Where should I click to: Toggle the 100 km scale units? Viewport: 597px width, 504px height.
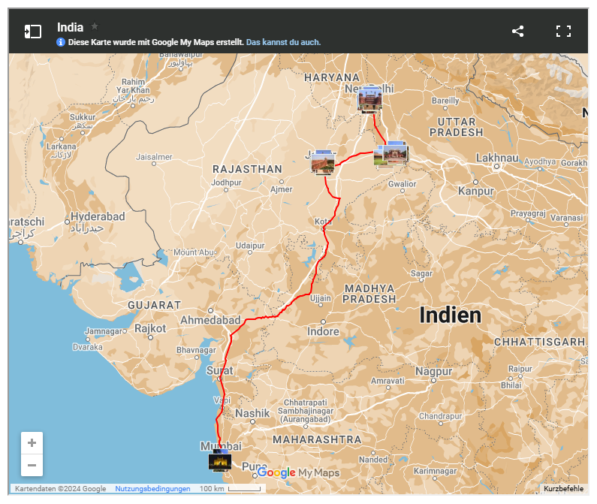coord(230,489)
